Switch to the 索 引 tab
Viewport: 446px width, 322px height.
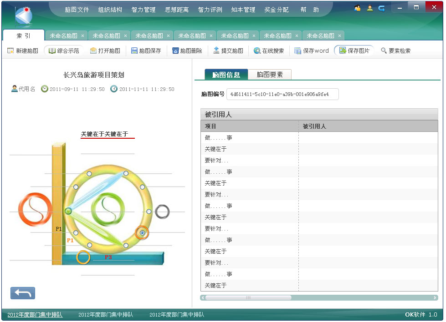(x=24, y=36)
